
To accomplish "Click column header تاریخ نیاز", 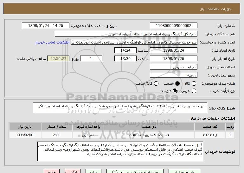I will click(25, 127).
